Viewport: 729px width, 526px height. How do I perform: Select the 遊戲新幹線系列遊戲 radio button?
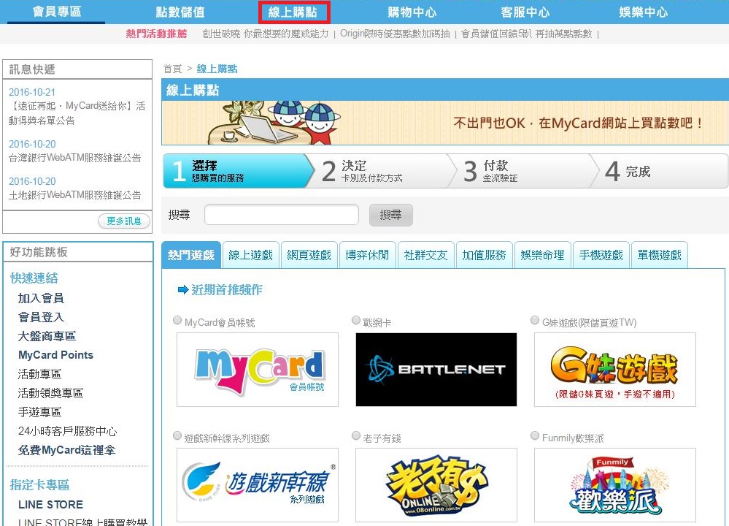pos(177,435)
